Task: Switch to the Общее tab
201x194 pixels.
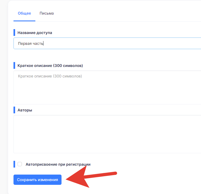Action: [x=24, y=13]
